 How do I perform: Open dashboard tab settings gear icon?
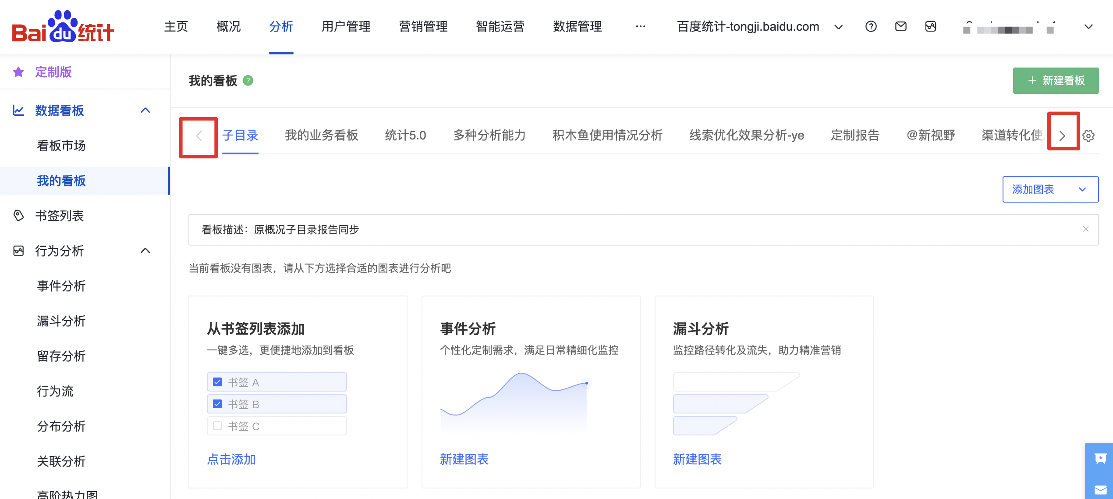point(1088,136)
